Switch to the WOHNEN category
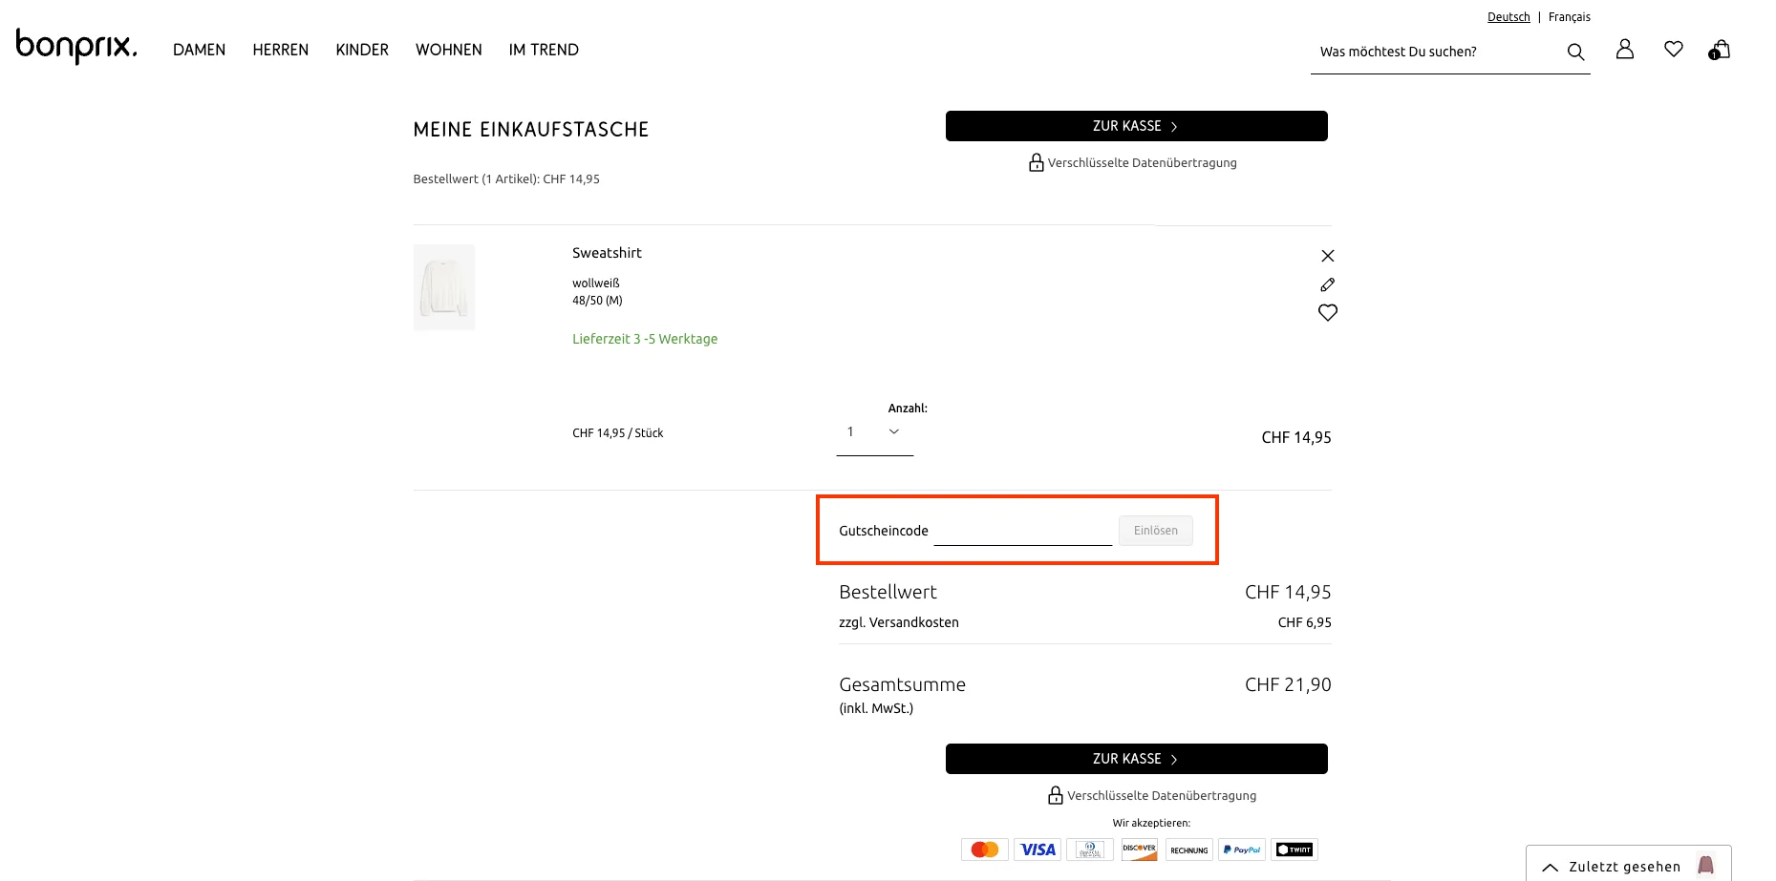This screenshot has height=881, width=1776. [448, 50]
